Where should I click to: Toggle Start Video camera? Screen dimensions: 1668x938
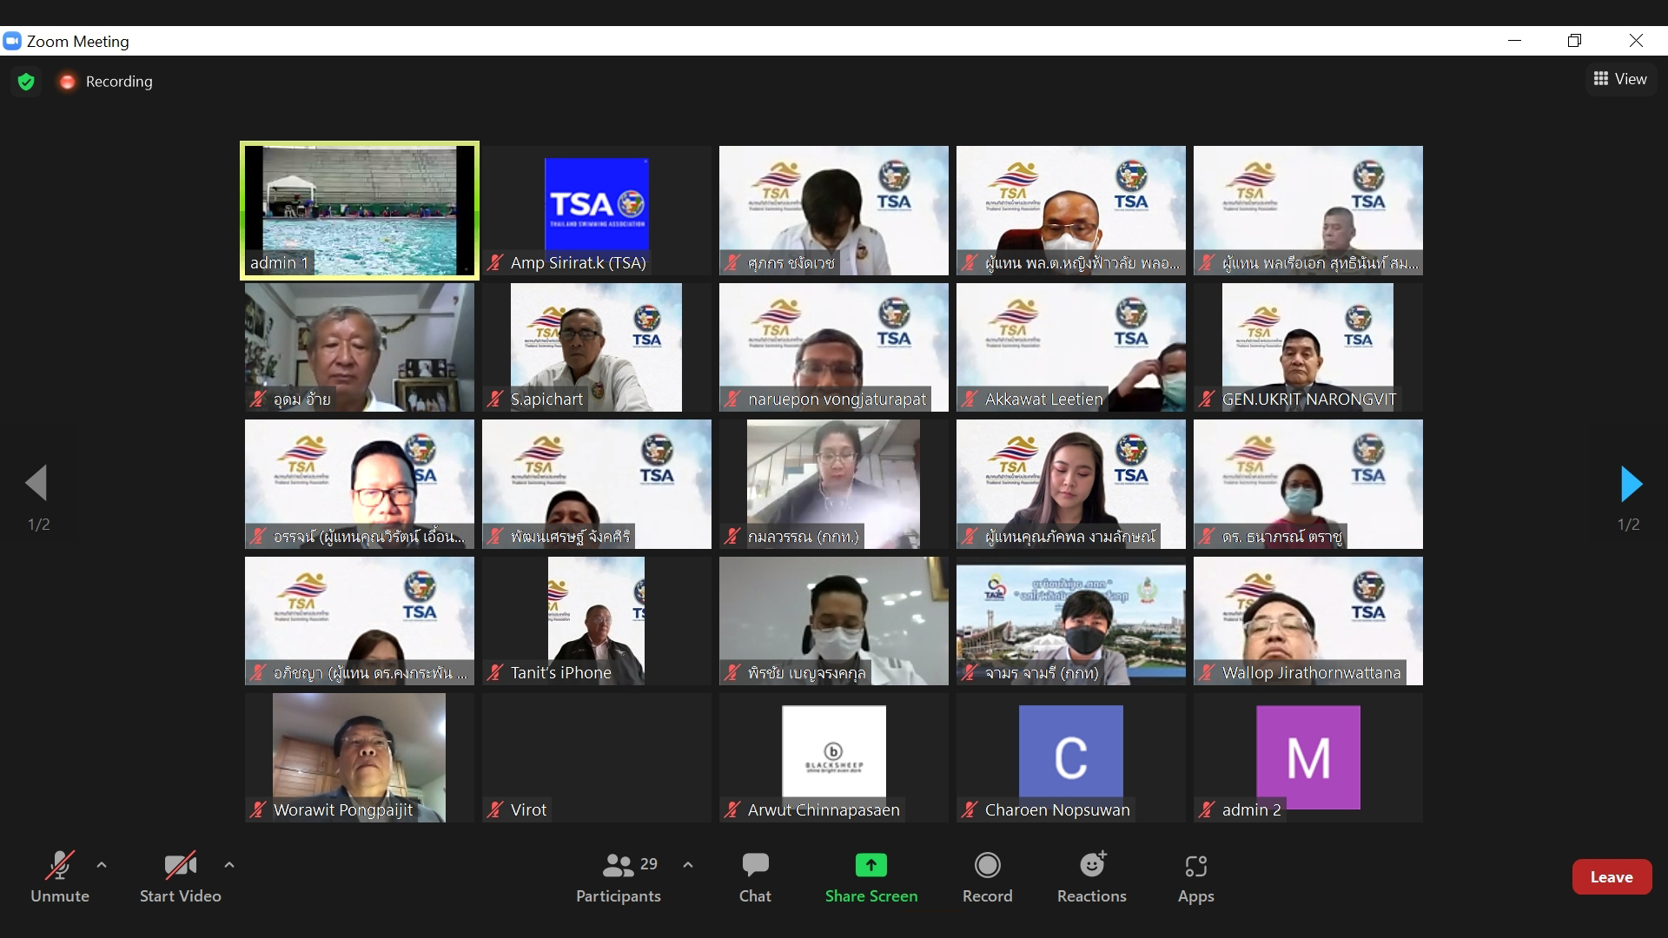pos(180,866)
